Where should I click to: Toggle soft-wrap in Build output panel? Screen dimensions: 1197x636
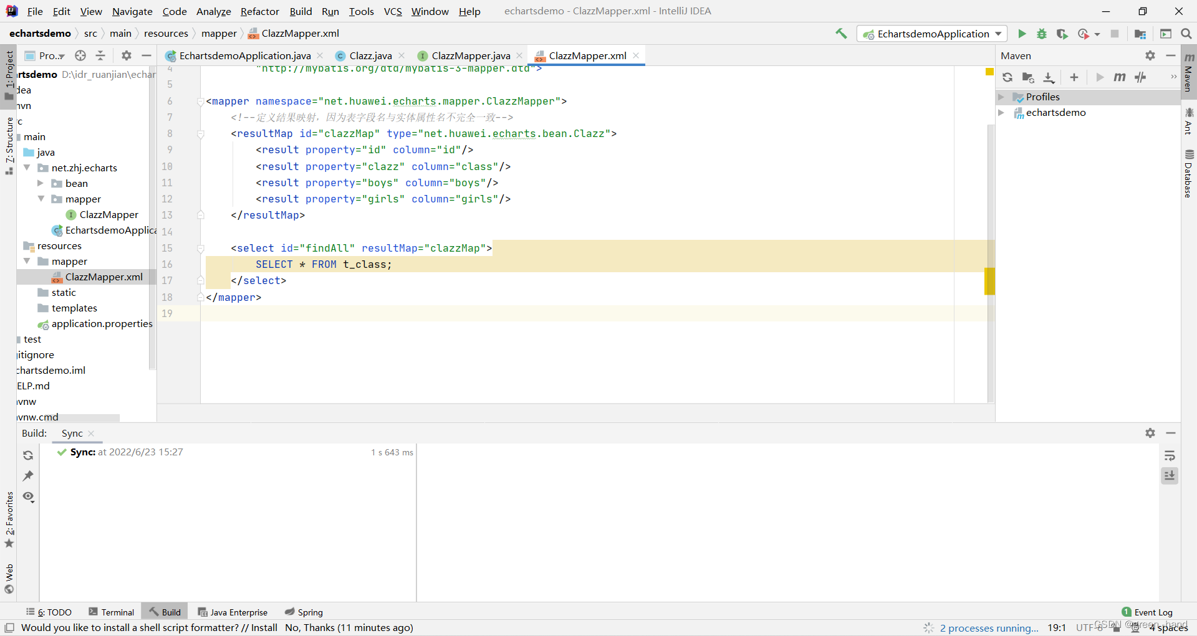click(x=1170, y=455)
